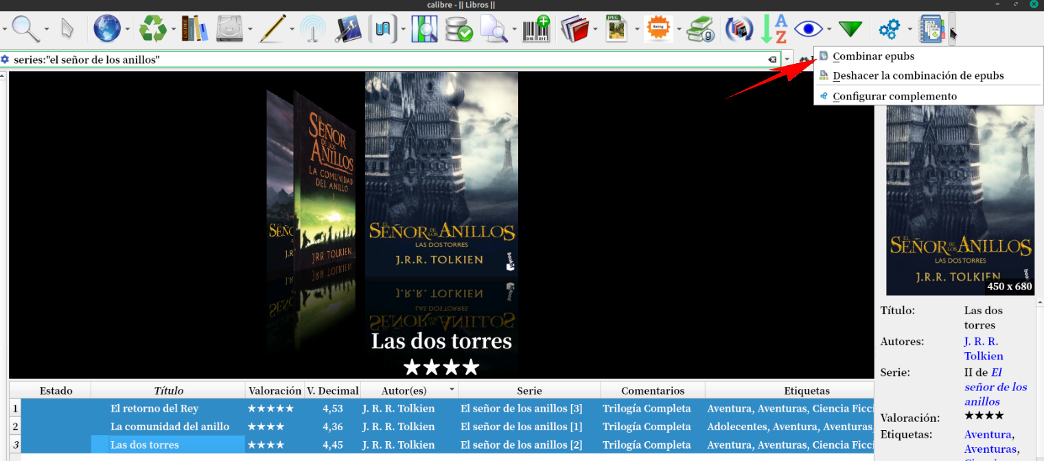Sort by the Autor(es) column header
The height and width of the screenshot is (461, 1044).
[410, 390]
